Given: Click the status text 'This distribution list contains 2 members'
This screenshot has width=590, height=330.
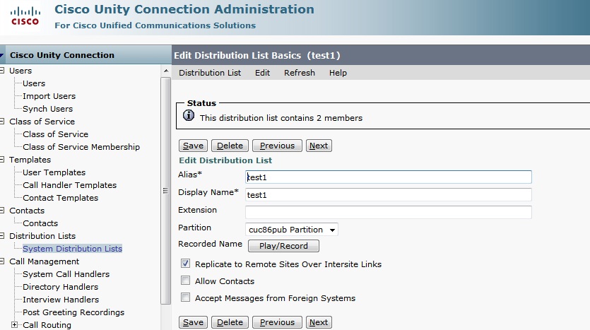Looking at the screenshot, I should pos(281,118).
